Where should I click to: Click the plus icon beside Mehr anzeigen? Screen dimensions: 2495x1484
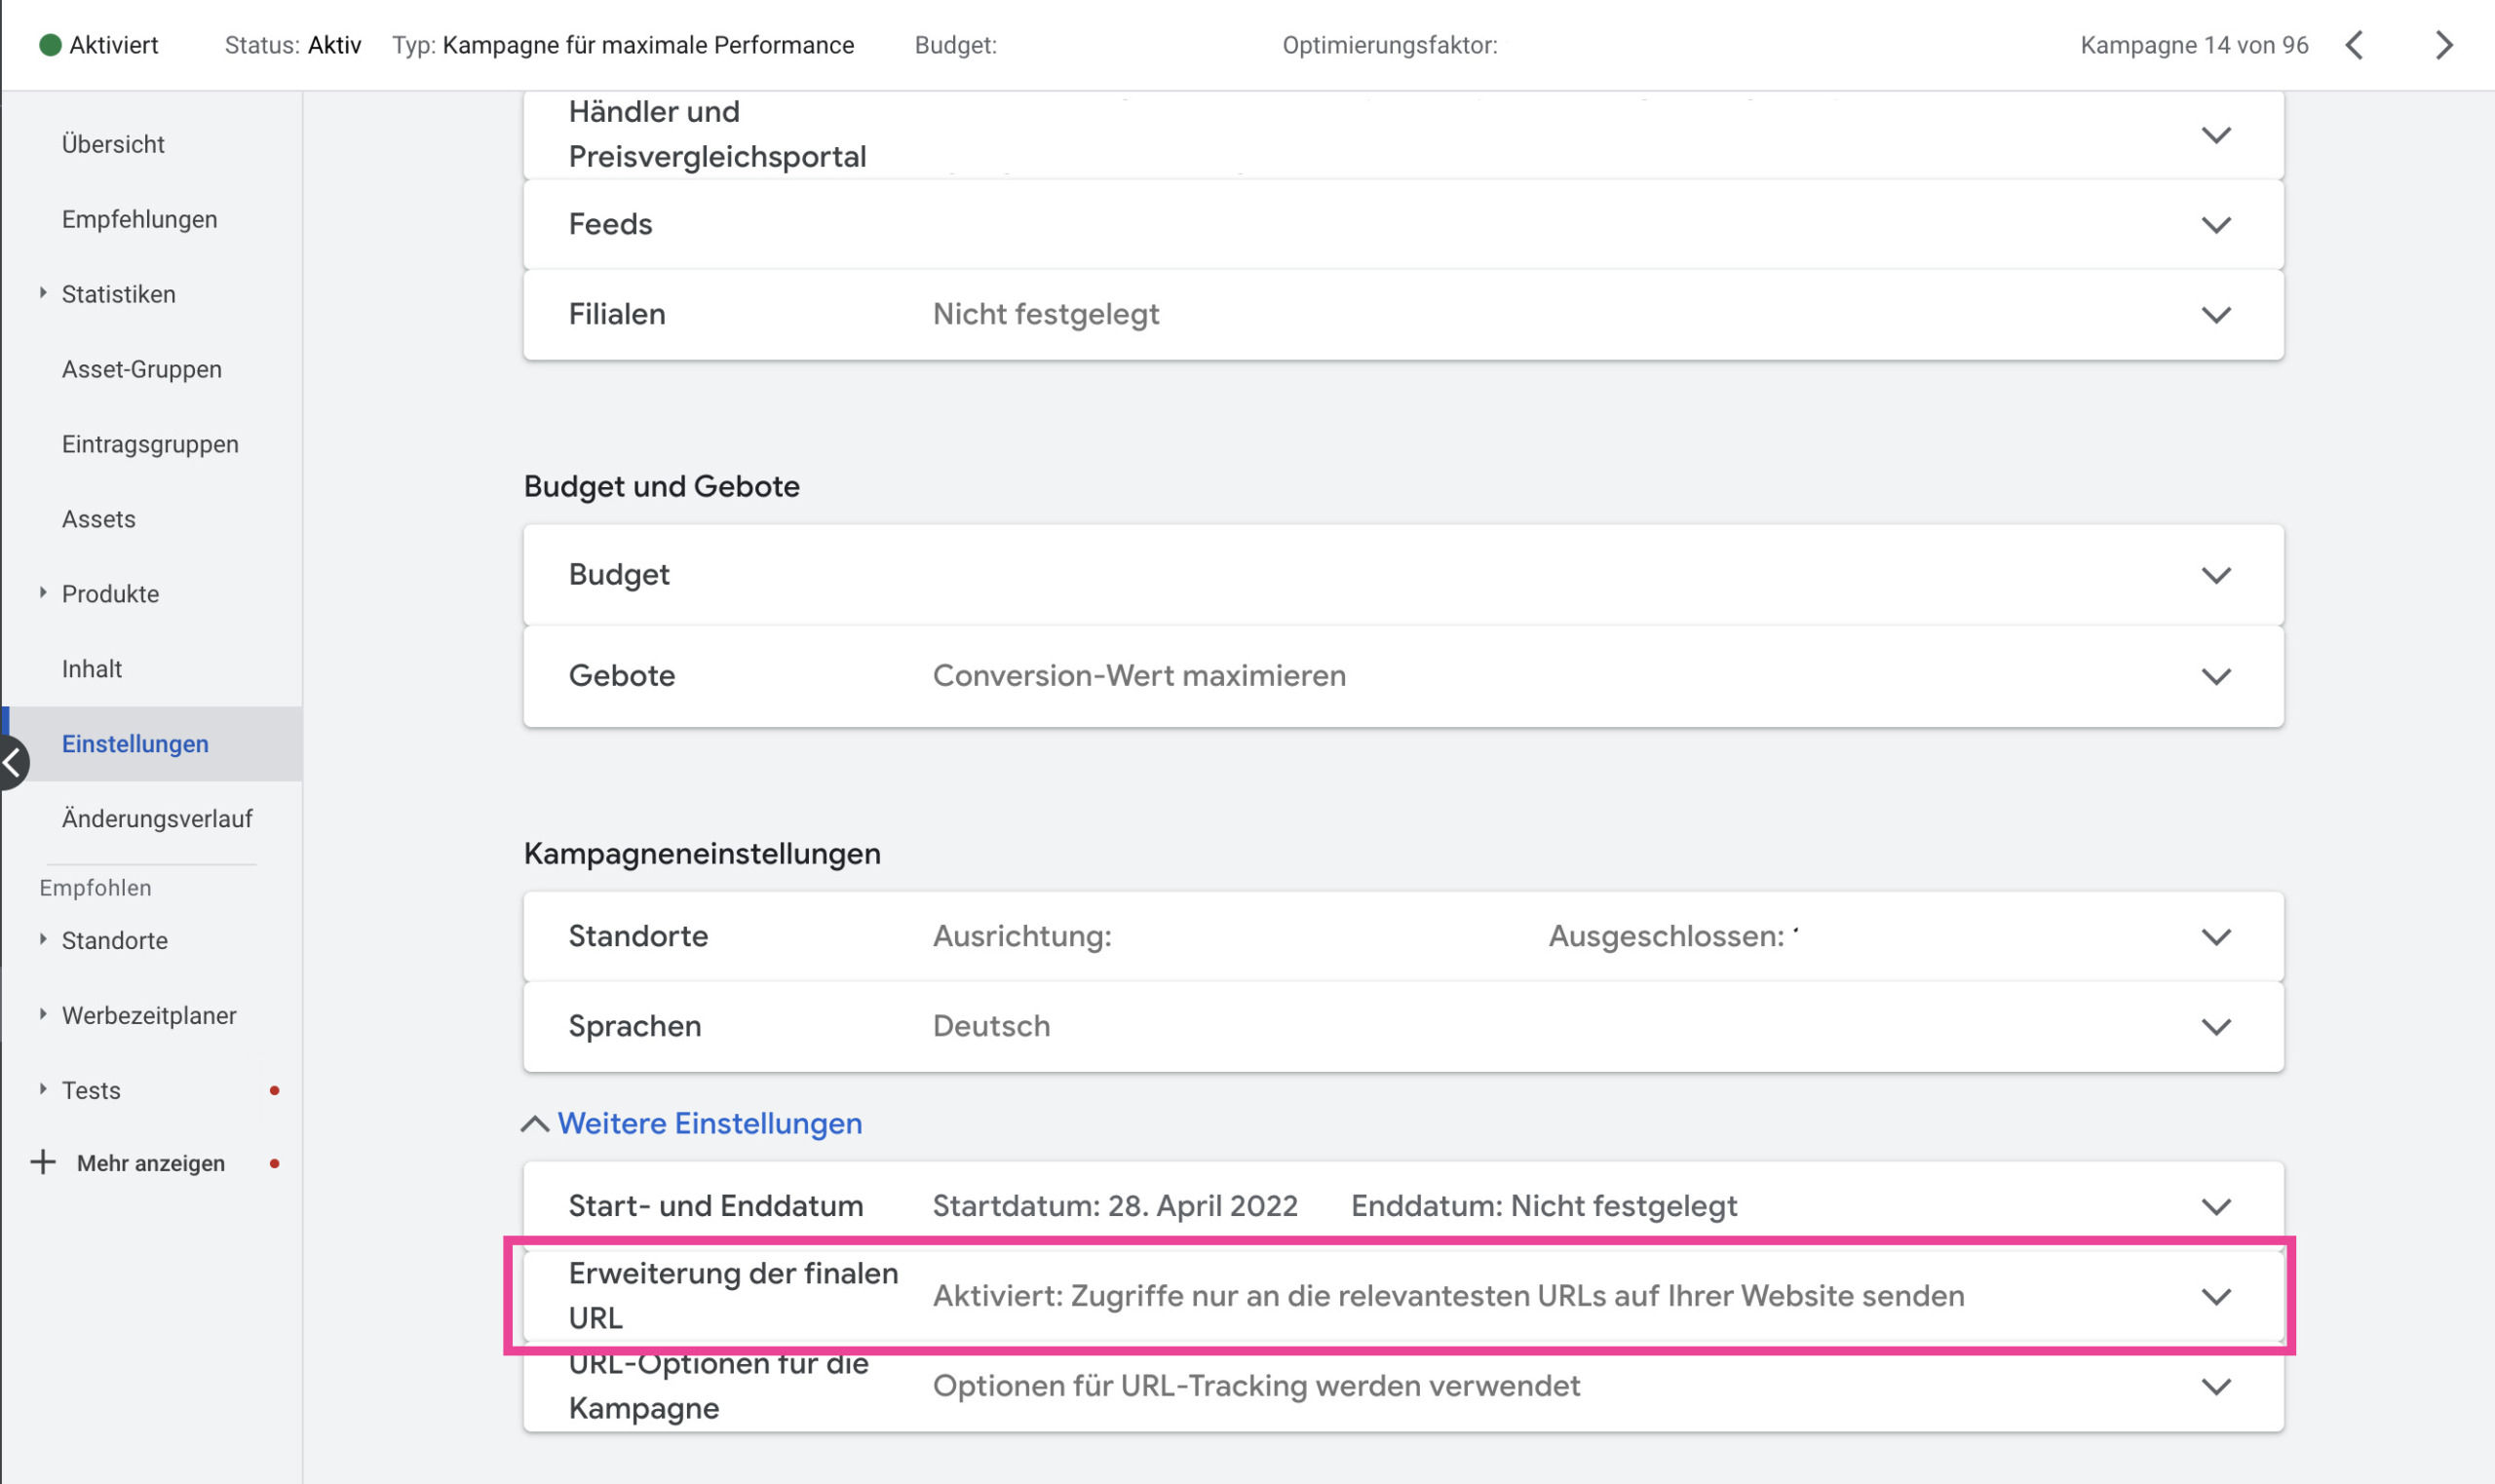pos(43,1162)
